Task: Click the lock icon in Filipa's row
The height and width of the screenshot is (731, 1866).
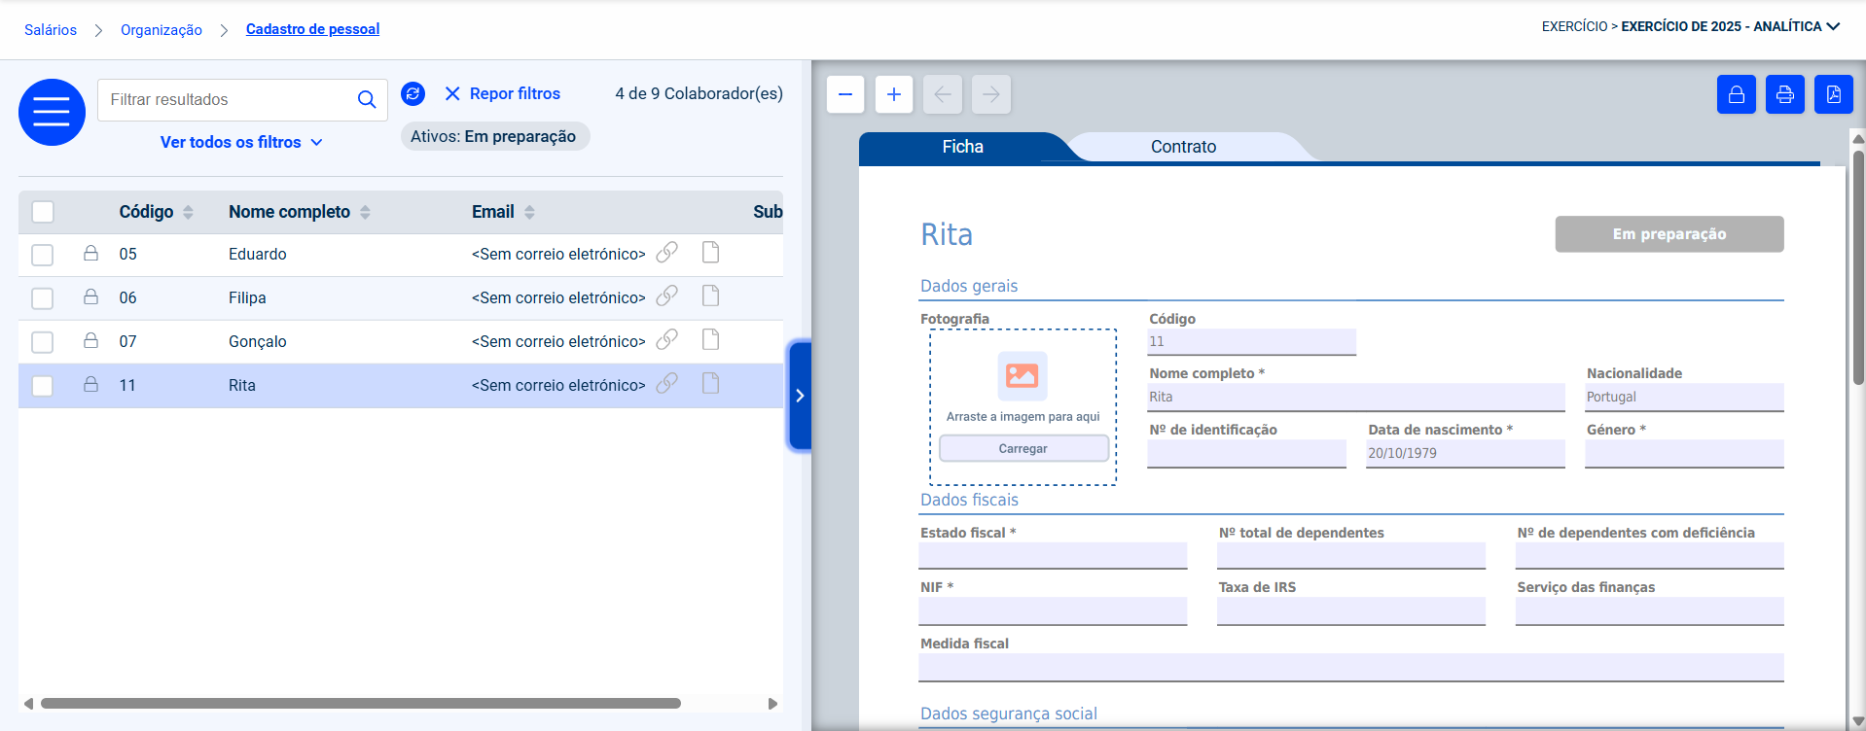Action: point(90,296)
